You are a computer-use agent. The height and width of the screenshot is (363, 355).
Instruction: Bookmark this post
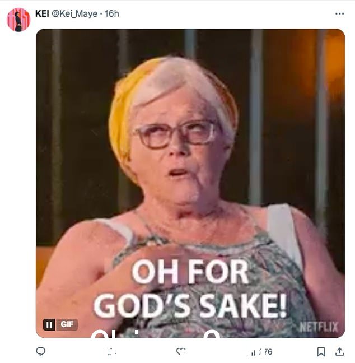(x=321, y=352)
